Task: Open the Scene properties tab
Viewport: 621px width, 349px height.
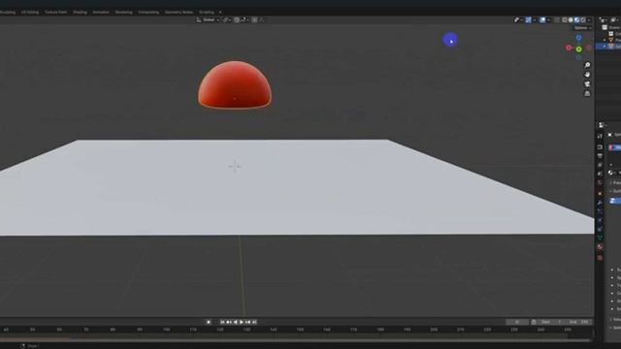Action: pyautogui.click(x=600, y=174)
